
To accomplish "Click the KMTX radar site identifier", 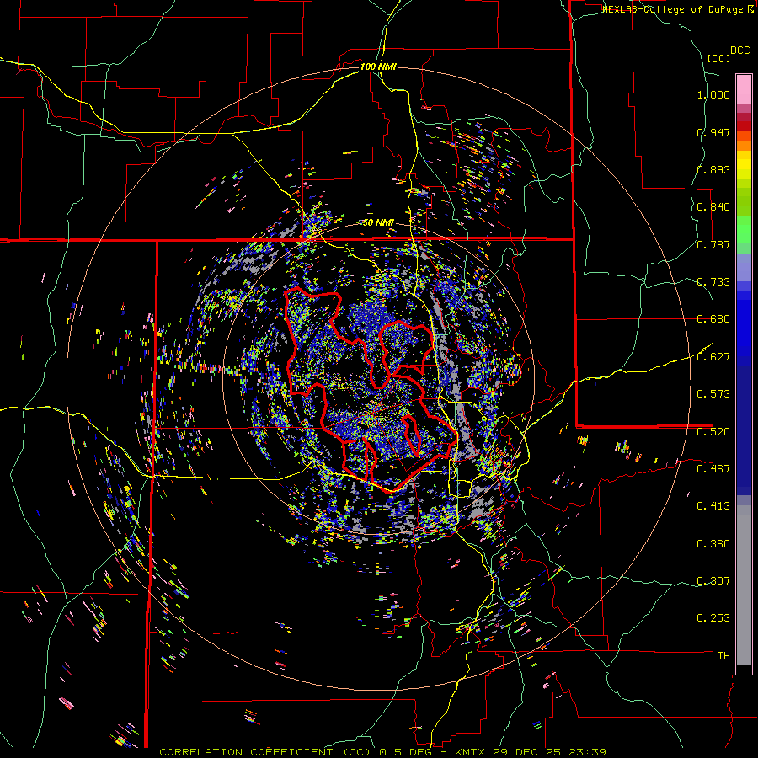I will pos(471,752).
